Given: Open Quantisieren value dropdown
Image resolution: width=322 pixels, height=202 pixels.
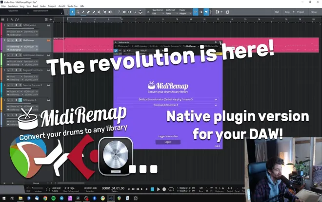Looking at the screenshot, I should [x=158, y=14].
